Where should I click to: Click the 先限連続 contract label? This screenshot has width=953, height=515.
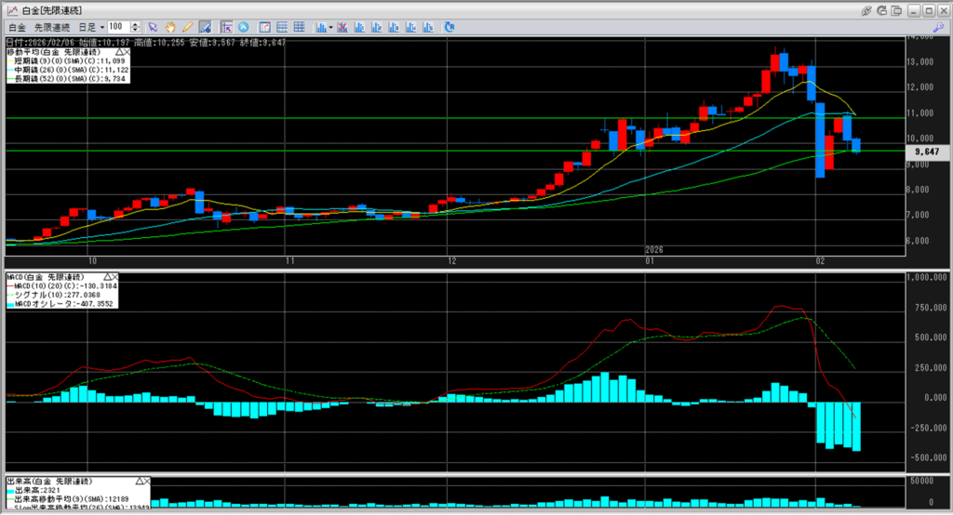[52, 27]
